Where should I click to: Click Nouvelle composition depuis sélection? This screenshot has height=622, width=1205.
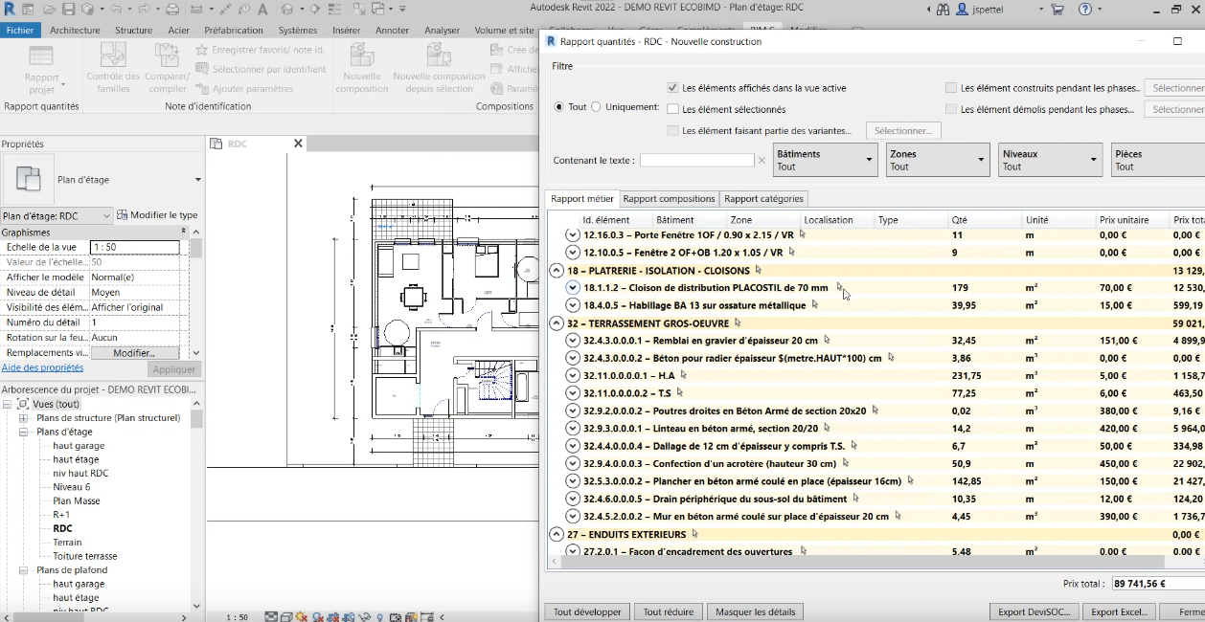[x=439, y=68]
